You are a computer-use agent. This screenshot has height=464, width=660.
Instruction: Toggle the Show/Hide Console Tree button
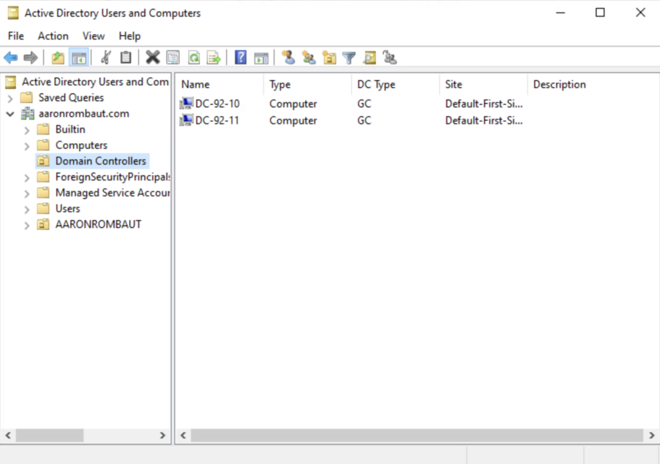[79, 58]
